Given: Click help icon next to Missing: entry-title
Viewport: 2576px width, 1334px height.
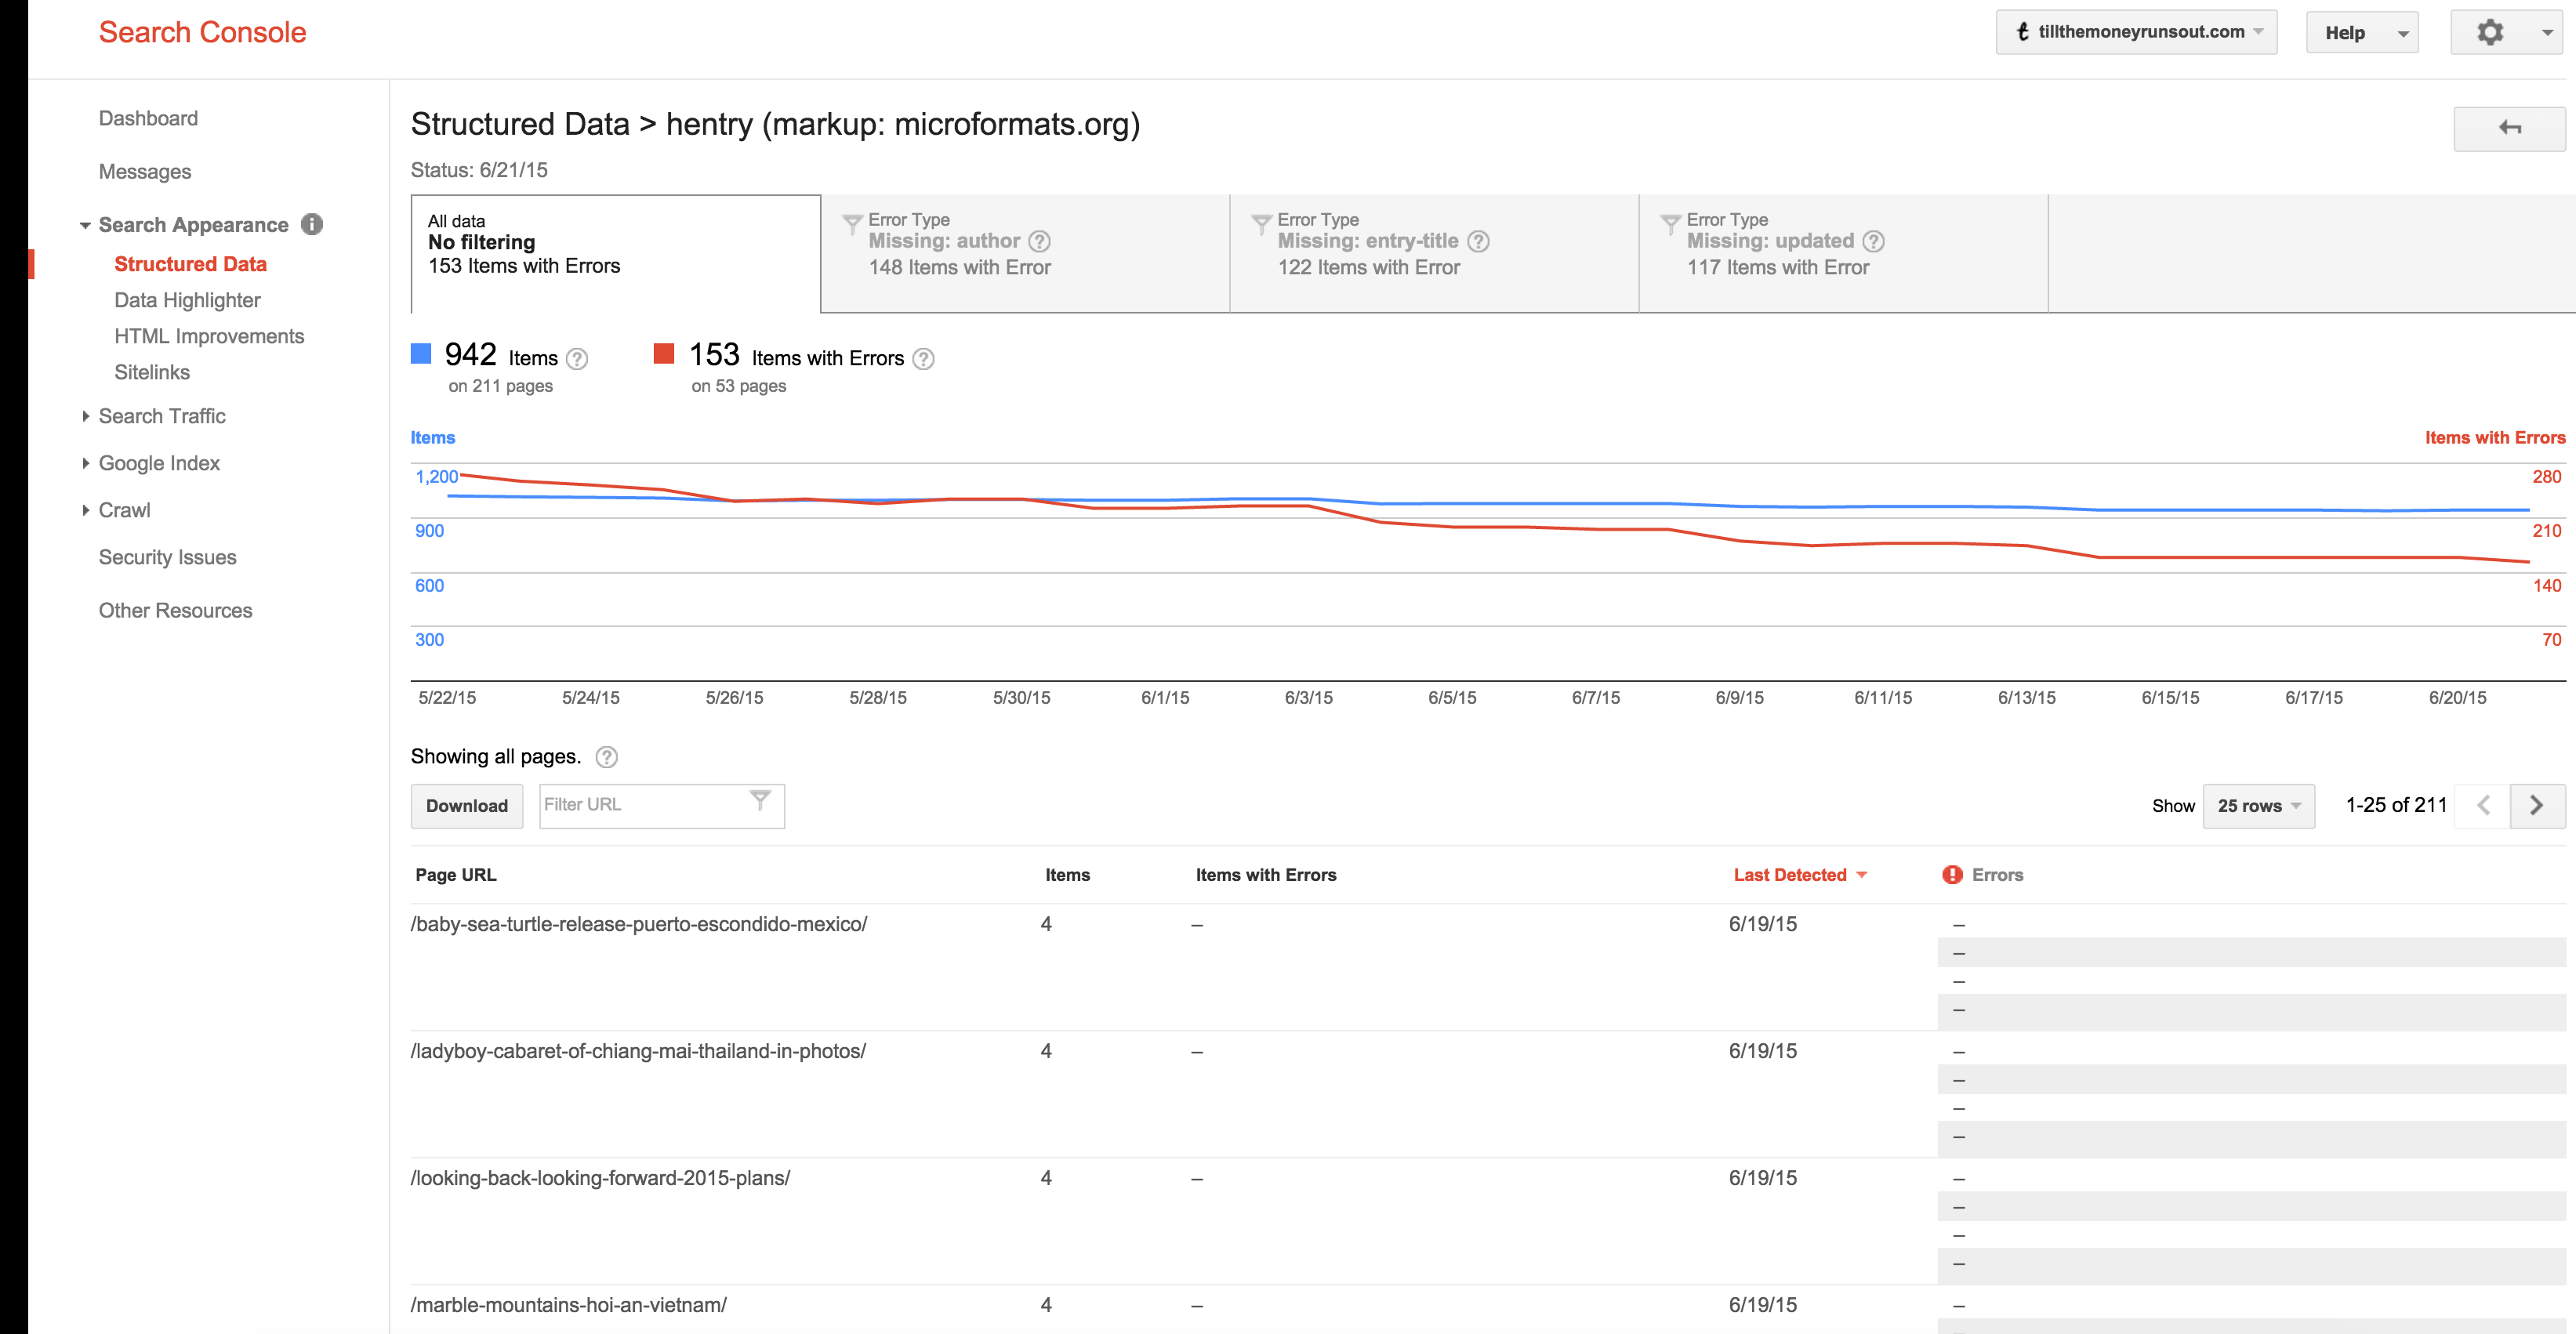Looking at the screenshot, I should [1478, 241].
